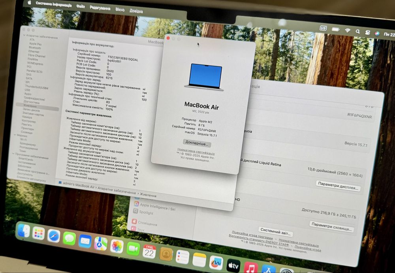This screenshot has width=395, height=273.
Task: Open Apple Intelligence і Siri settings
Action: pyautogui.click(x=158, y=207)
